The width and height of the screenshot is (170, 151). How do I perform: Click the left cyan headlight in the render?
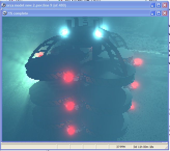coord(64,31)
